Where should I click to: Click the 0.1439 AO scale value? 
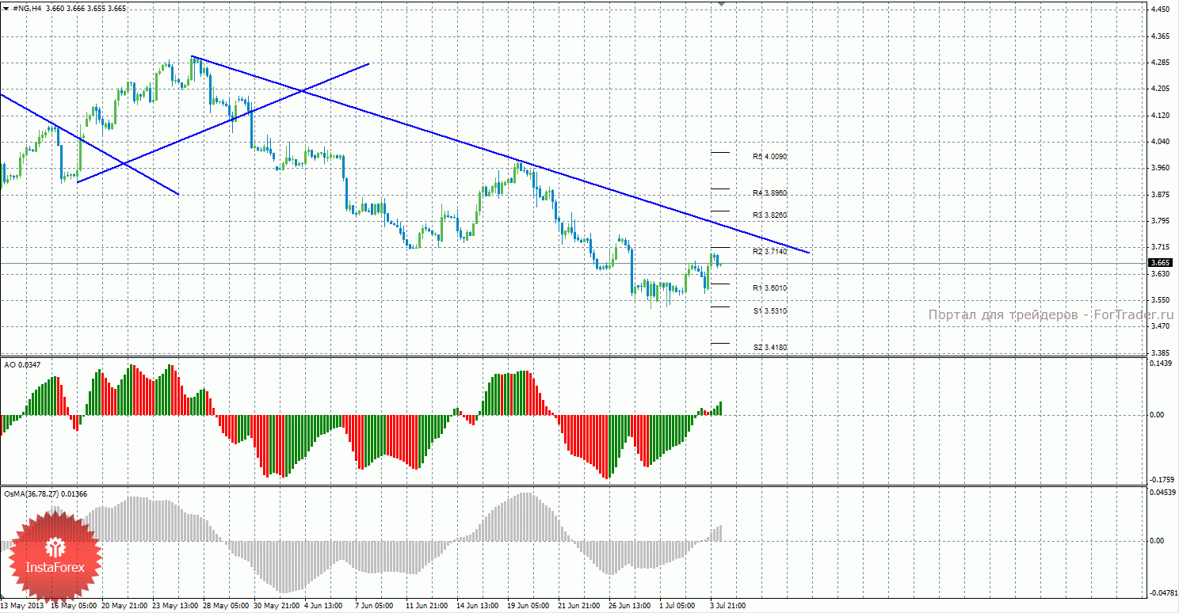pos(1161,364)
